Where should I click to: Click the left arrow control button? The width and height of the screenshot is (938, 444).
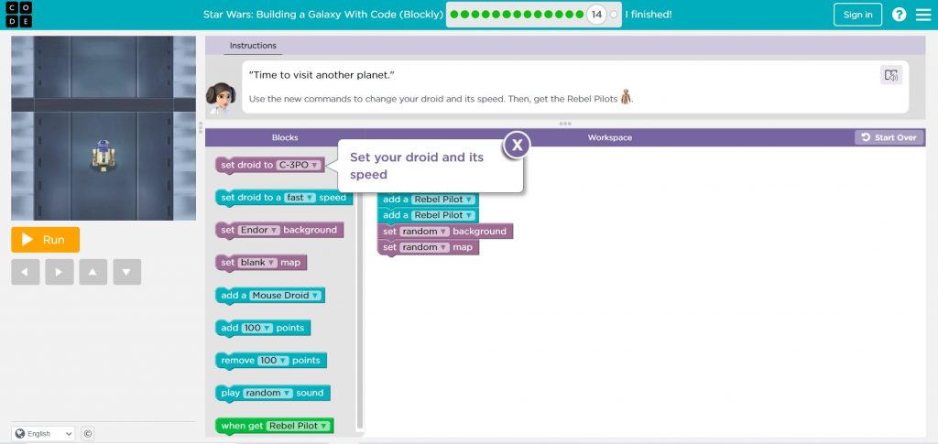(x=25, y=272)
